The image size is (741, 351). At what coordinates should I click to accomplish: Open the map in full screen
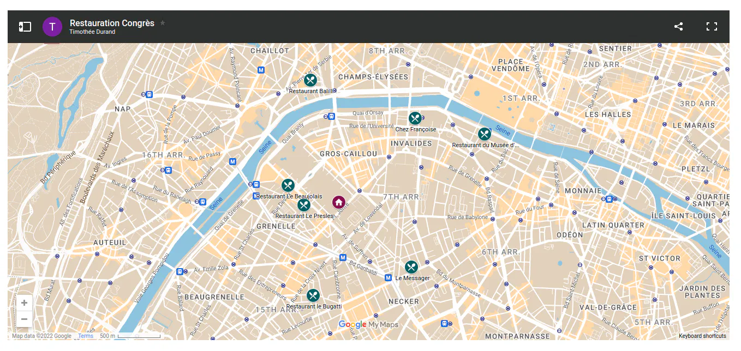(x=712, y=26)
